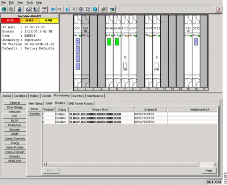Screen dimensions: 227x185
Task: Select router 2 Disabled row
Action: click(x=130, y=118)
